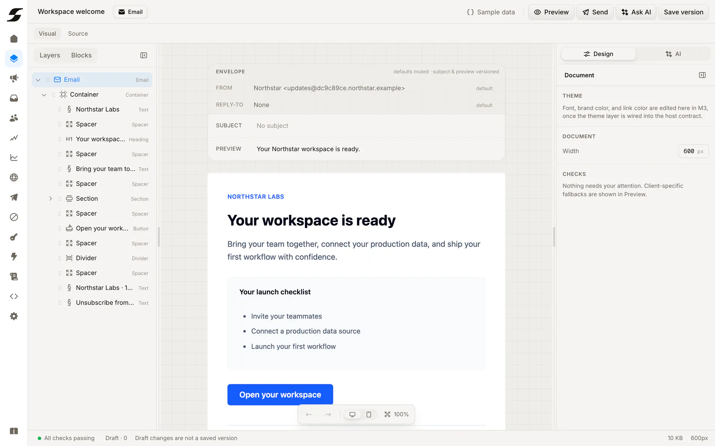Open Ask AI
Image resolution: width=715 pixels, height=446 pixels.
click(636, 12)
